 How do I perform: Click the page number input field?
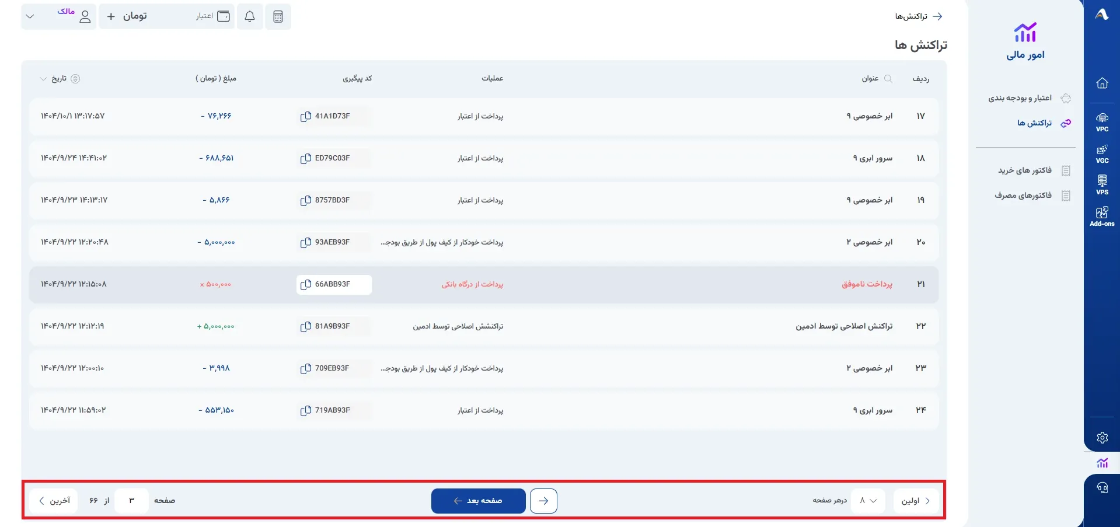pos(131,501)
